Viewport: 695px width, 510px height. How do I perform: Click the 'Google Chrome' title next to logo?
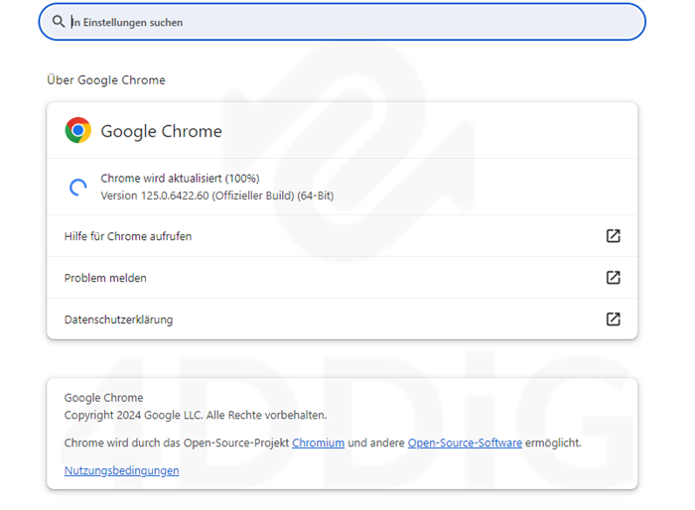(161, 131)
